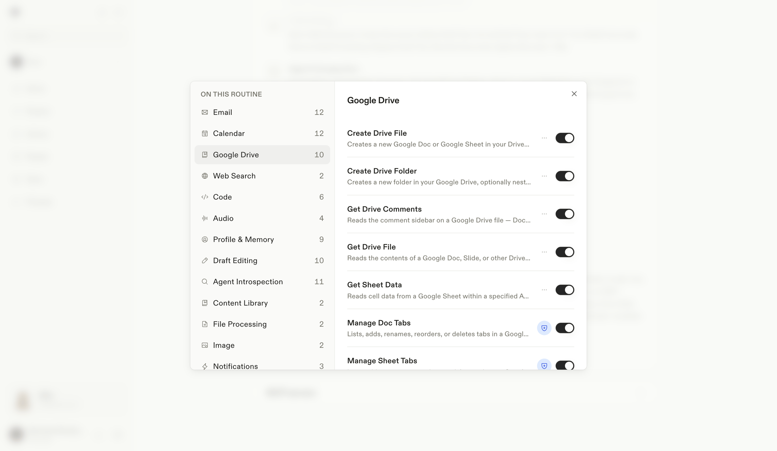Click the Audio waveform icon

(205, 218)
